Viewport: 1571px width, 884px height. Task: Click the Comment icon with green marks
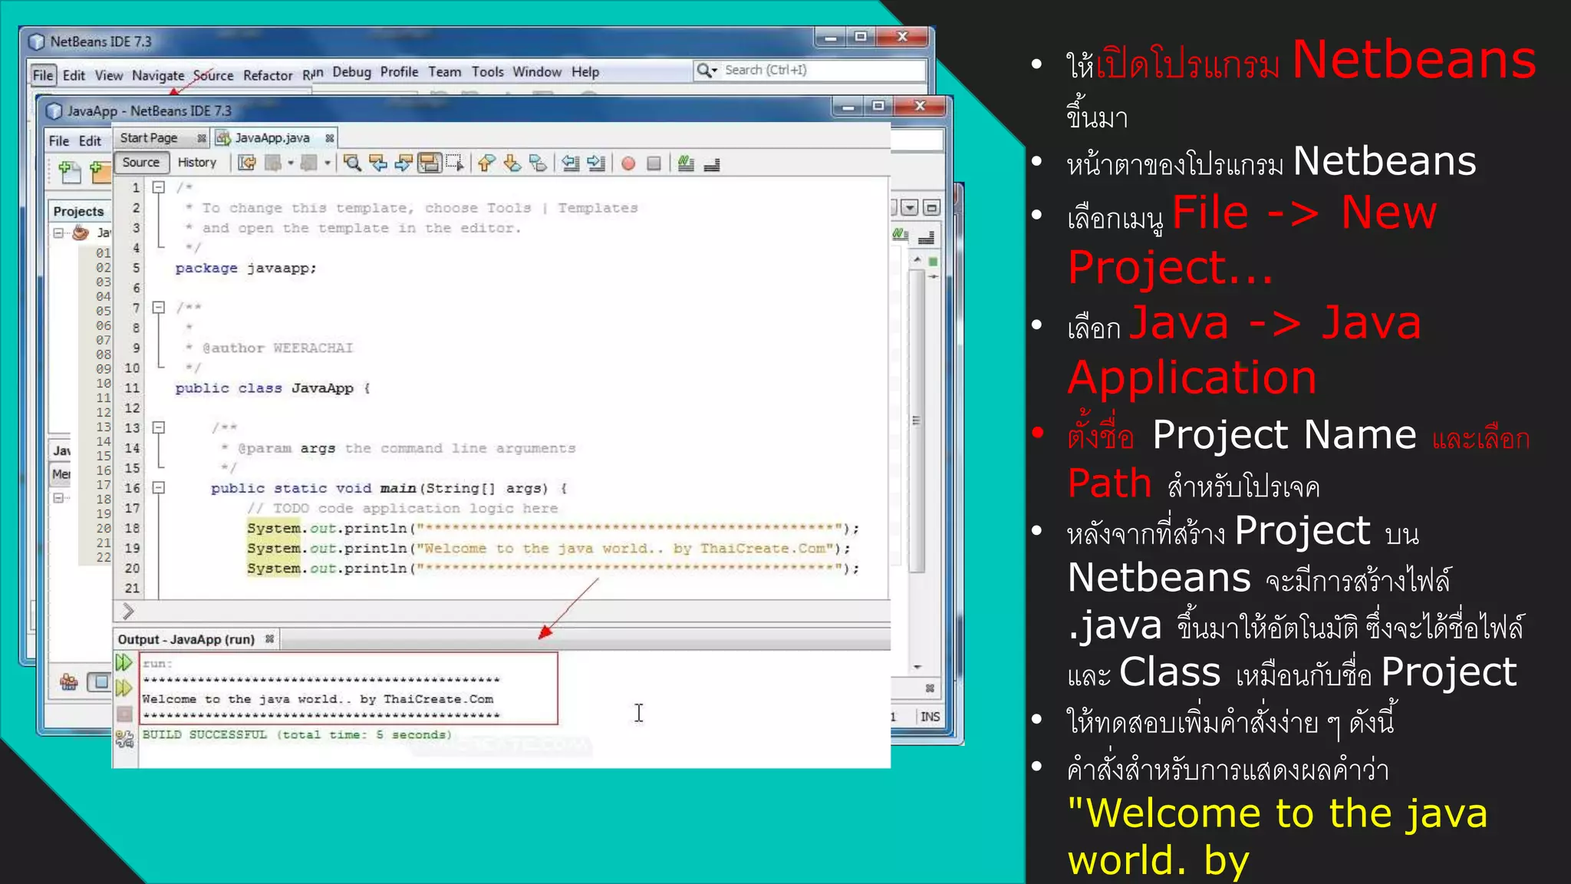[x=686, y=163]
